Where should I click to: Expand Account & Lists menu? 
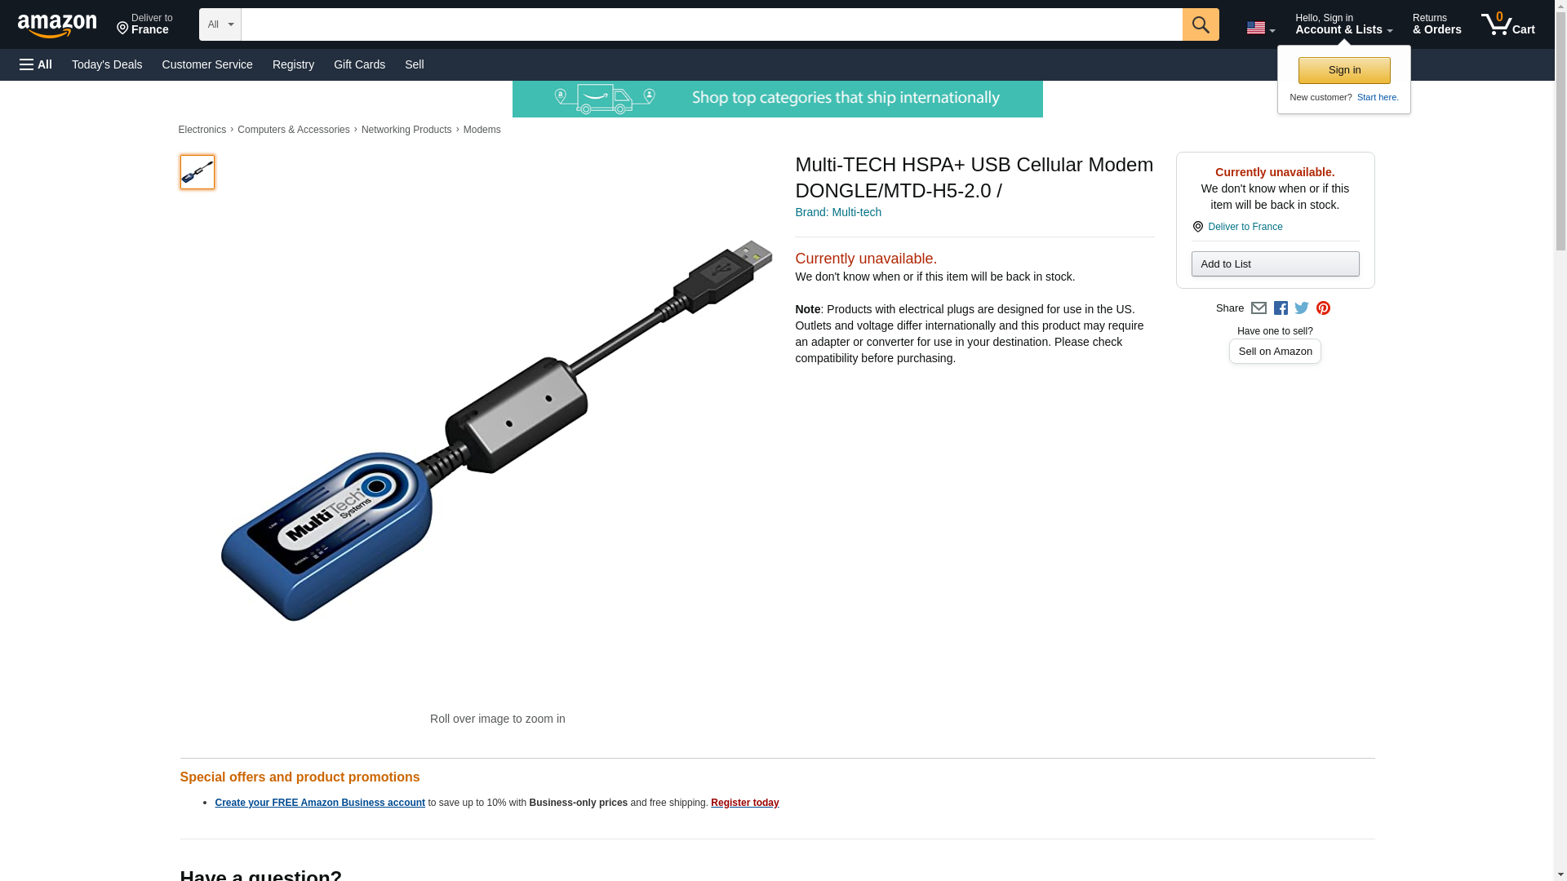[x=1343, y=24]
